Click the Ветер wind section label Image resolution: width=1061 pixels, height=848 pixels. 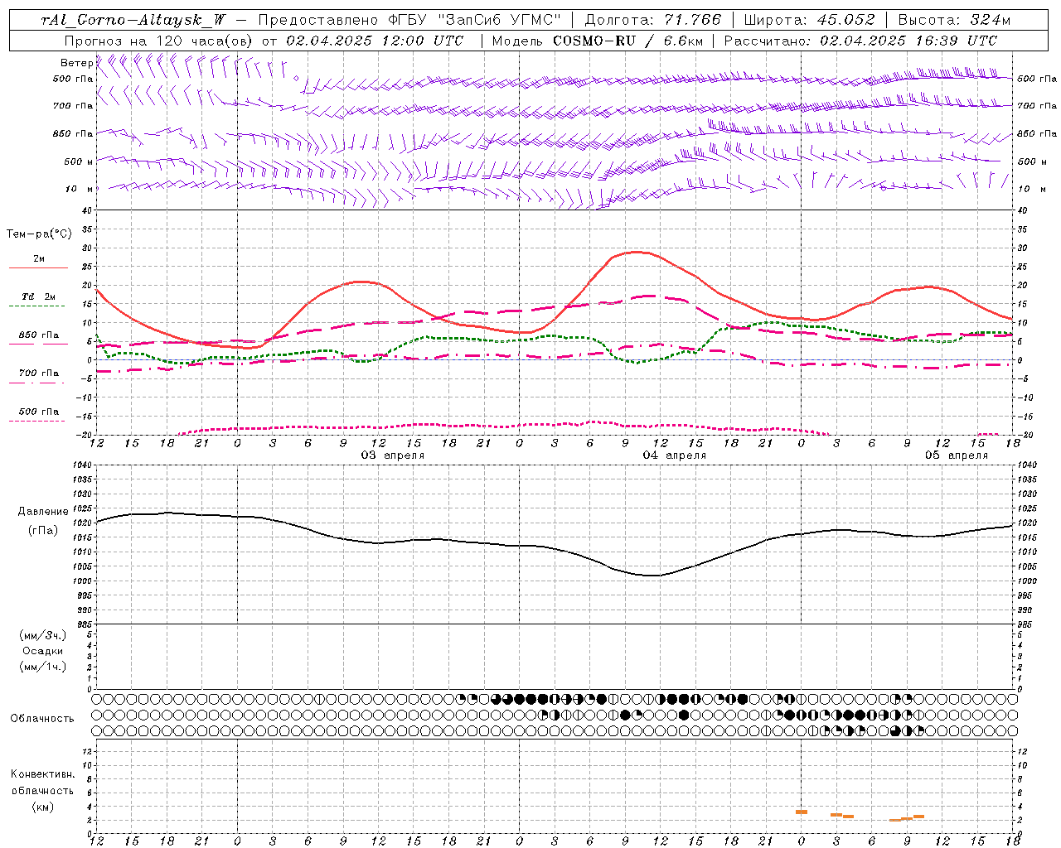click(77, 63)
